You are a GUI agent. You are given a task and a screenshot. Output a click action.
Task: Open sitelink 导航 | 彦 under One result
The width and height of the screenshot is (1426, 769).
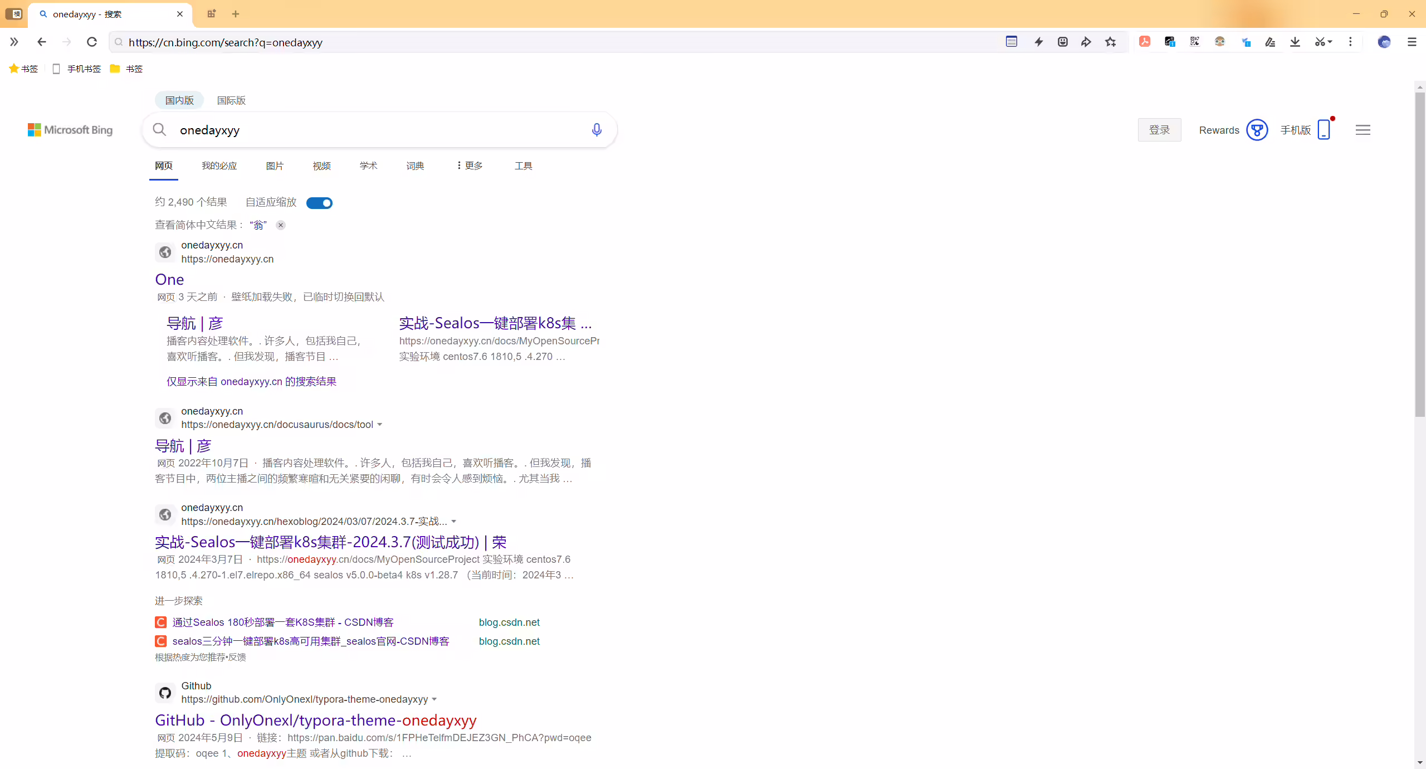(195, 323)
